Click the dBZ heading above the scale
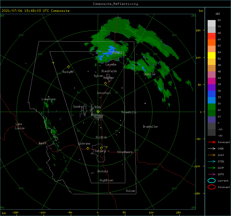The height and width of the screenshot is (216, 231). tap(218, 14)
